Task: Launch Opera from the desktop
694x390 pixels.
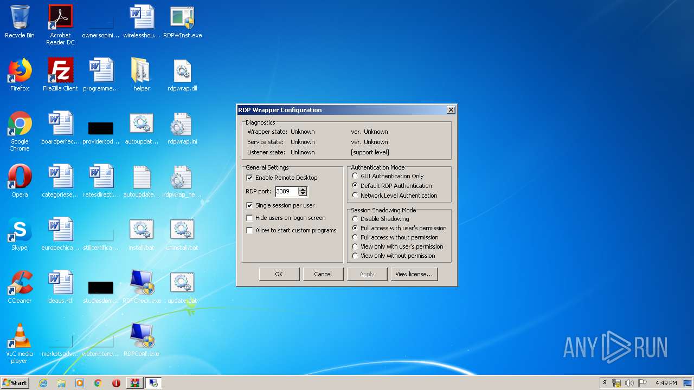Action: [x=20, y=181]
